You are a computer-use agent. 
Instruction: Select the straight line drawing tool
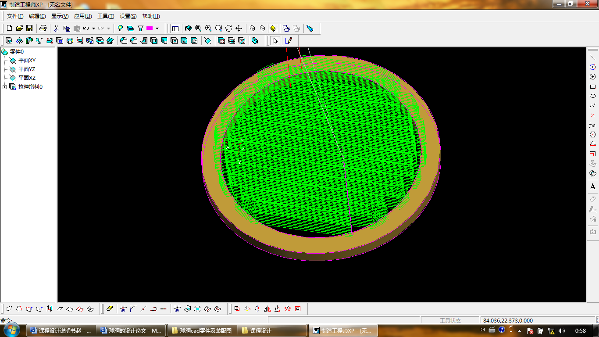tap(593, 57)
